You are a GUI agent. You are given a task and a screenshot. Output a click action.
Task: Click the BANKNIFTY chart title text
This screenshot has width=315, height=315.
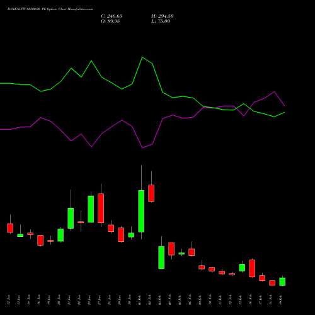point(50,9)
